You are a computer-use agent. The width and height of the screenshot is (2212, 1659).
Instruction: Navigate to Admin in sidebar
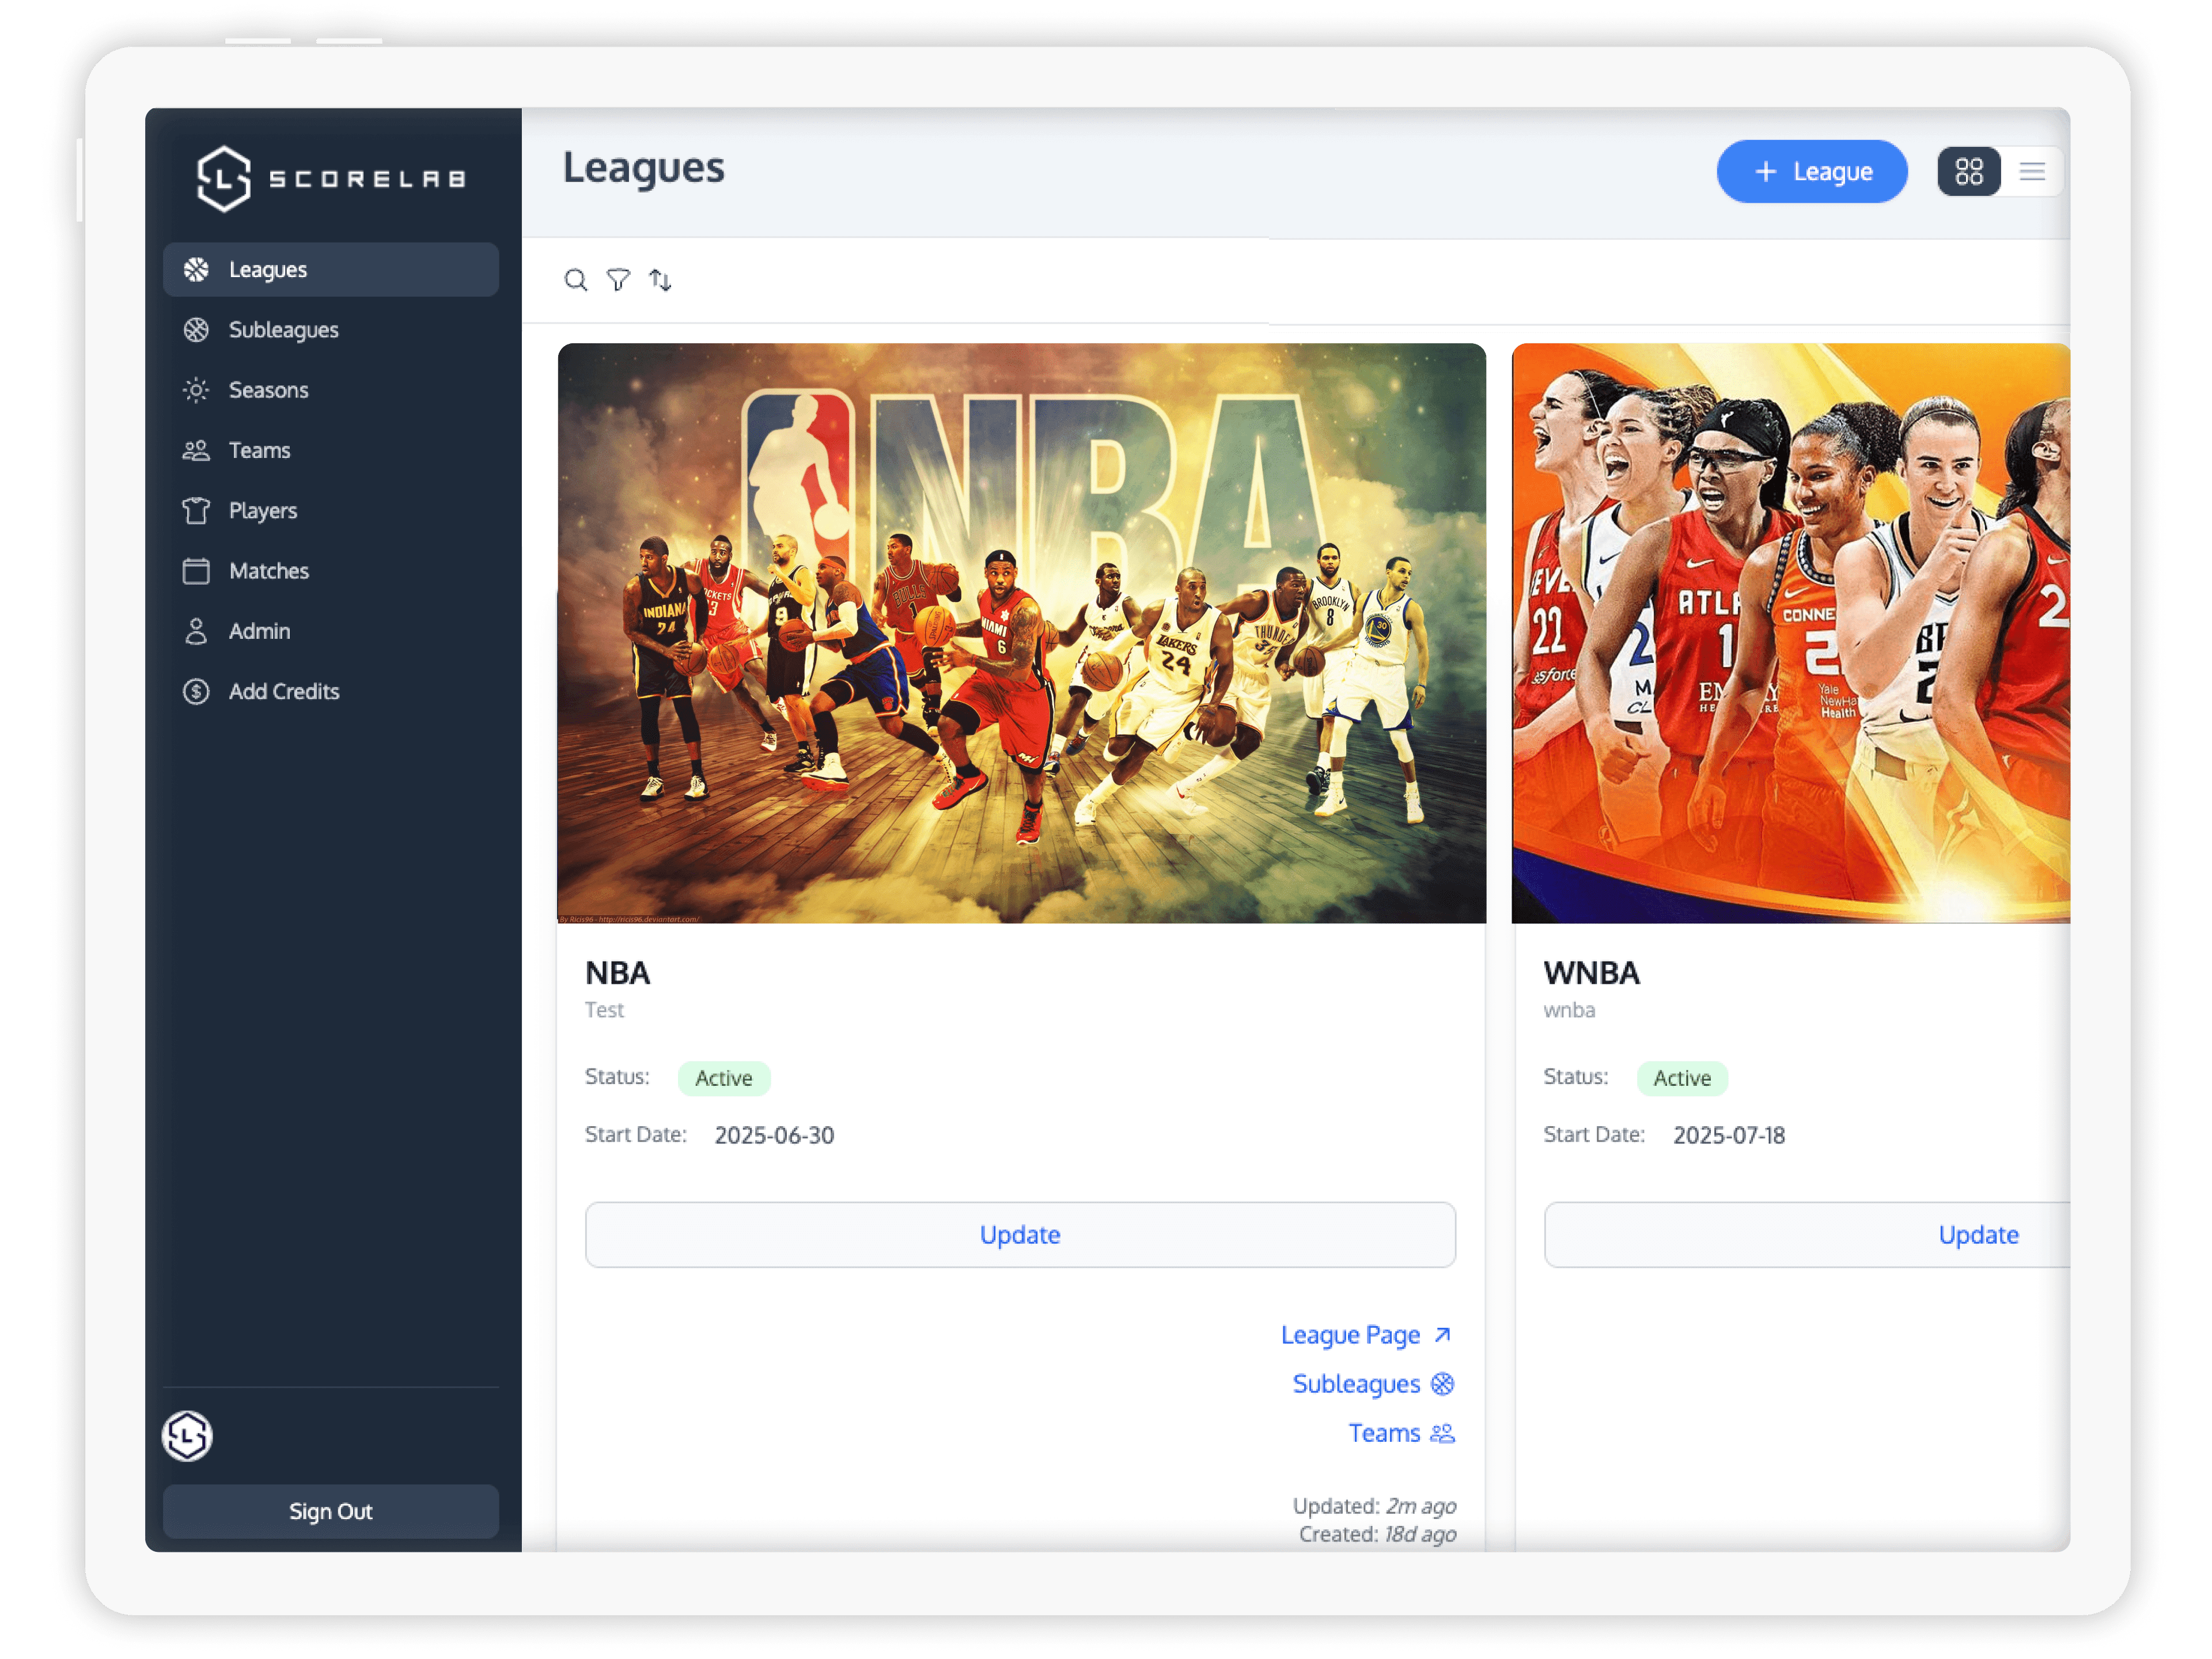(x=259, y=631)
